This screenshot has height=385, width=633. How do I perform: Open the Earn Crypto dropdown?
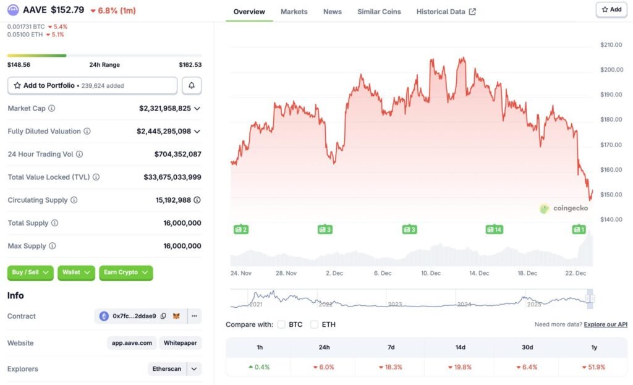[x=125, y=273]
